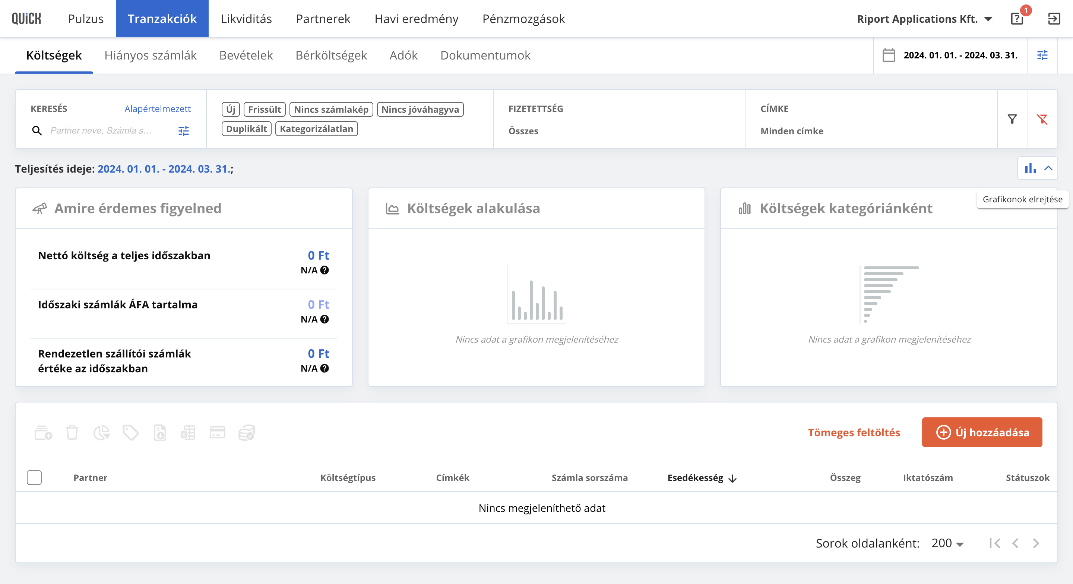
Task: Switch to the Hiányos számlák tab
Action: [x=151, y=55]
